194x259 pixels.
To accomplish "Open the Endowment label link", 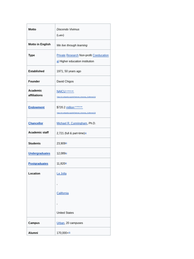I will [36, 107].
